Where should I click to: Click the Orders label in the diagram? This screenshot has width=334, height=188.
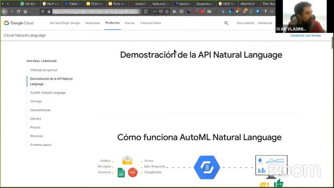(x=105, y=161)
